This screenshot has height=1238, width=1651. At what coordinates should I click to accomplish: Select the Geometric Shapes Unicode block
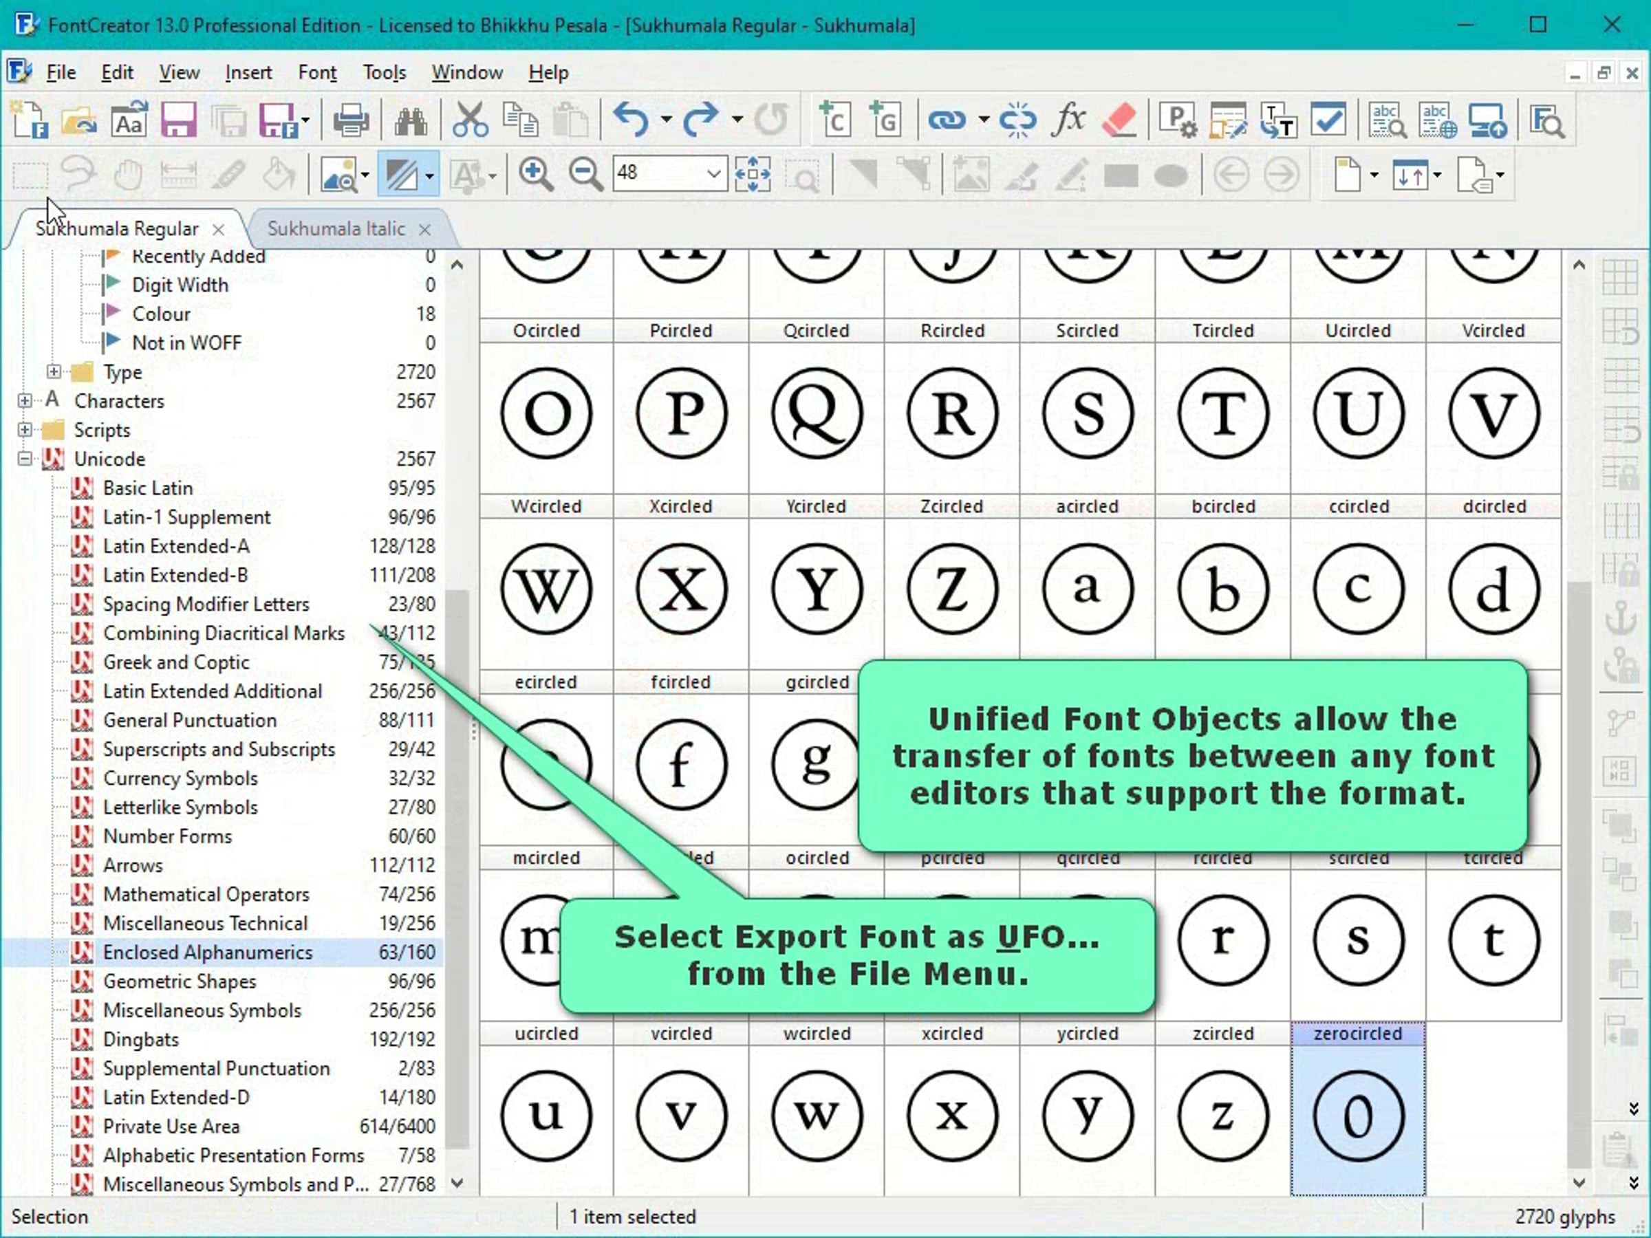pyautogui.click(x=179, y=981)
